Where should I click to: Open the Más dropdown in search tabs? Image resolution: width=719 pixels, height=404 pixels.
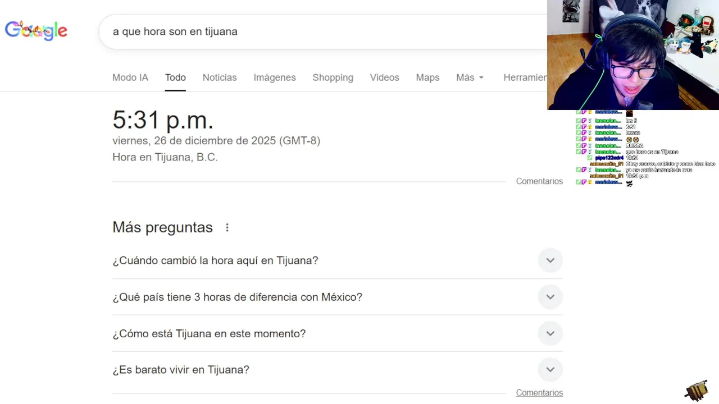click(x=470, y=77)
